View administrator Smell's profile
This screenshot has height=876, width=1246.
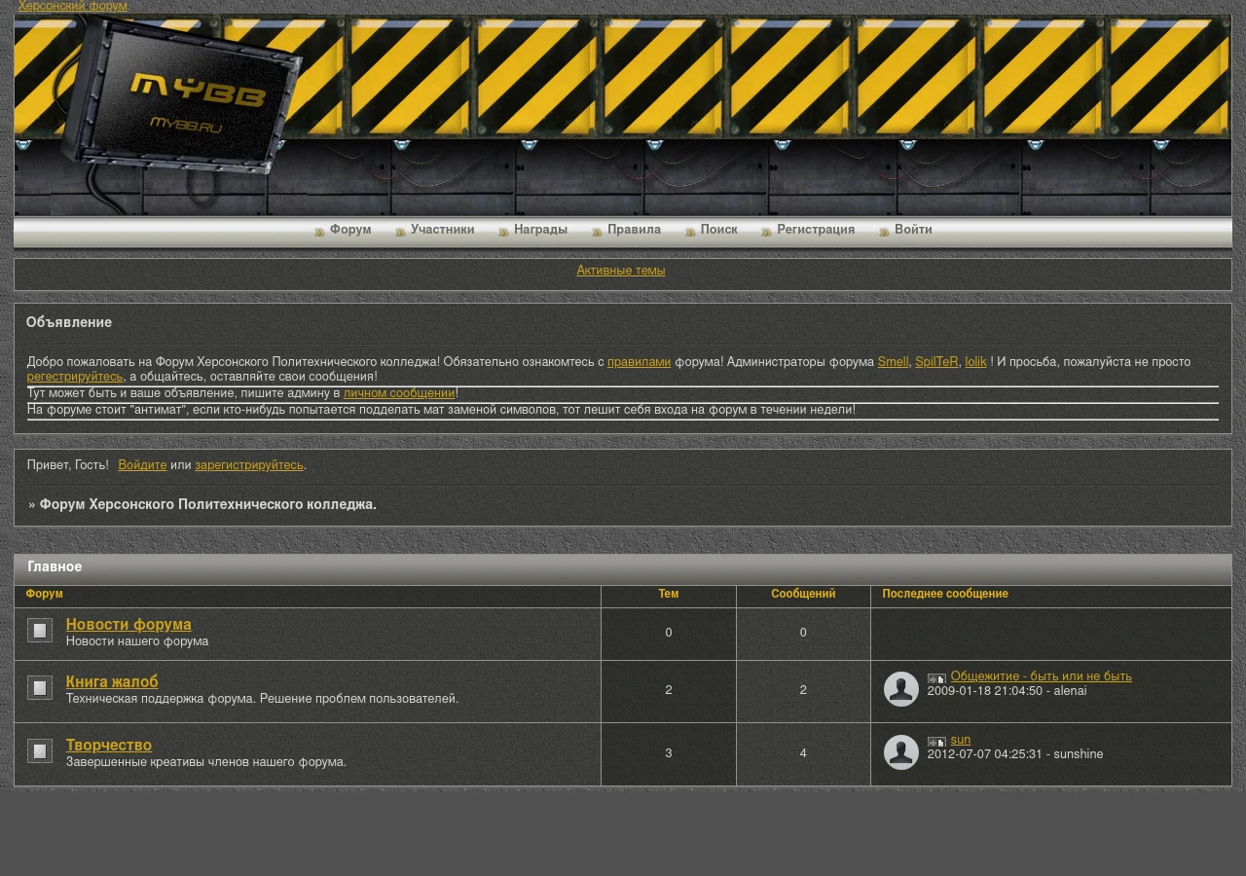(x=893, y=362)
